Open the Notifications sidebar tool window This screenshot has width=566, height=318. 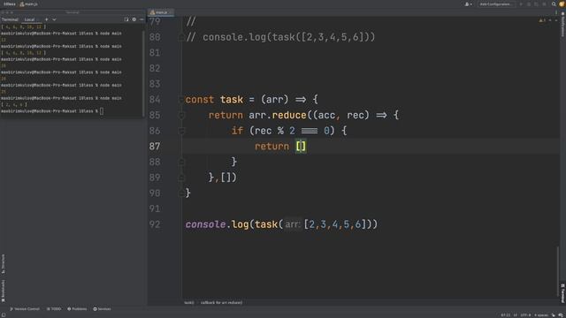coord(562,25)
